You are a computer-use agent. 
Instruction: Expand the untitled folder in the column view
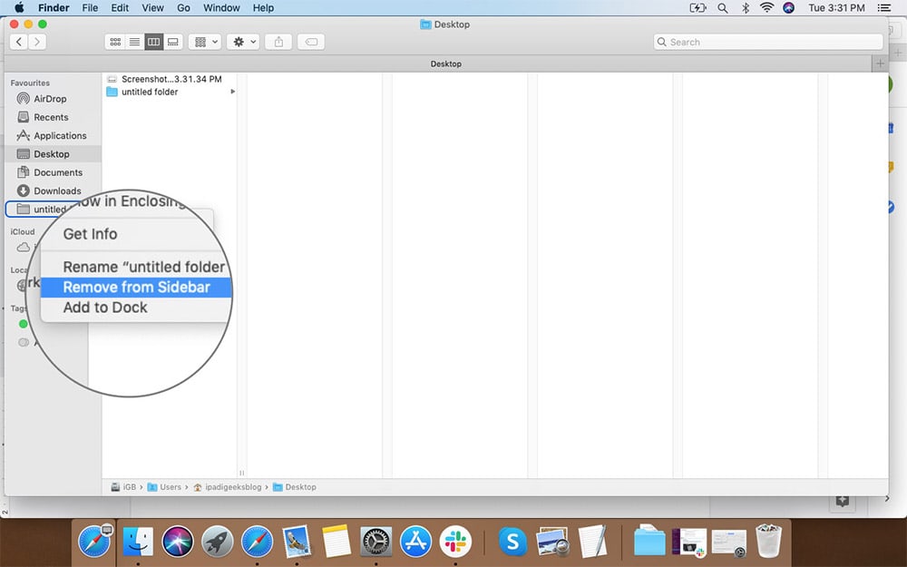233,92
